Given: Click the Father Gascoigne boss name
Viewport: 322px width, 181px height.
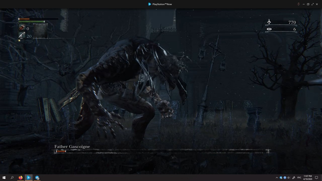Looking at the screenshot, I should [x=72, y=147].
